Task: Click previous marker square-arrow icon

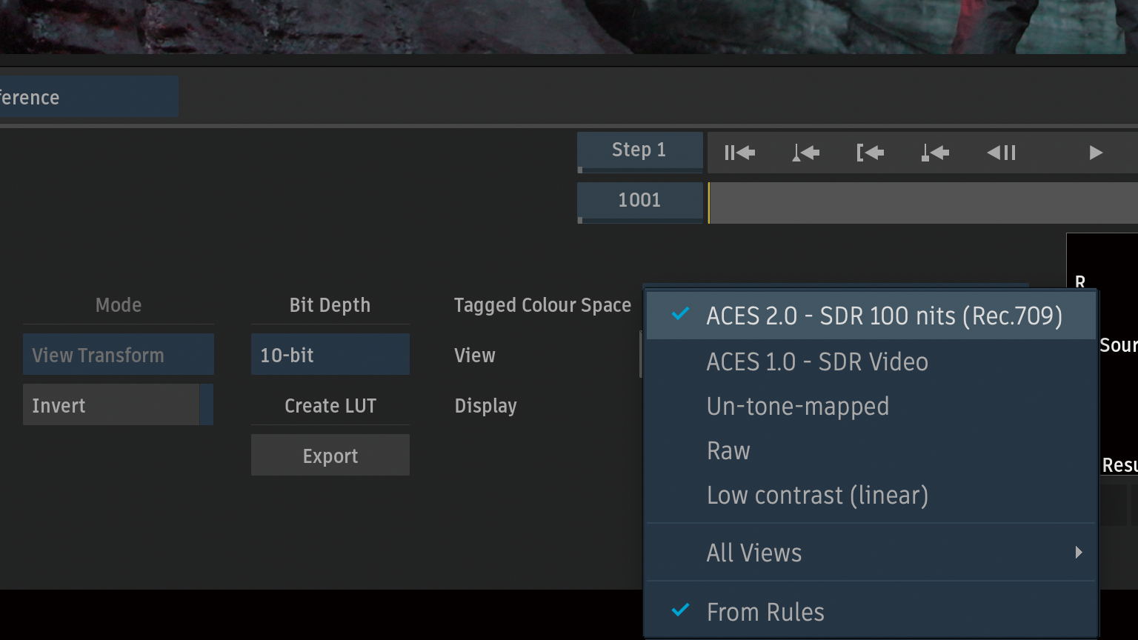Action: [935, 153]
